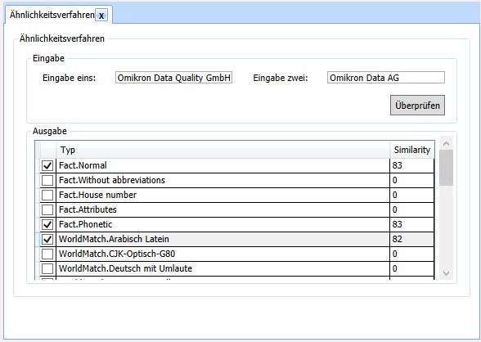
Task: Select the Fact.Without abbreviations row text
Action: (x=112, y=180)
